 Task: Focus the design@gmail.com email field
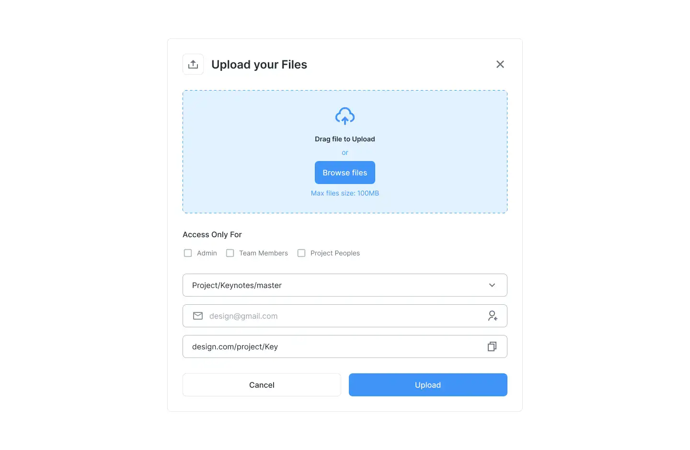pyautogui.click(x=345, y=316)
